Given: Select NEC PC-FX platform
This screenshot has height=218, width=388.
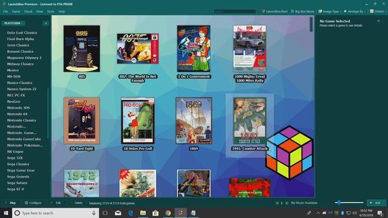Looking at the screenshot, I should (x=16, y=95).
